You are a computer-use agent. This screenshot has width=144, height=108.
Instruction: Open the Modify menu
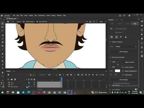coord(31,16)
